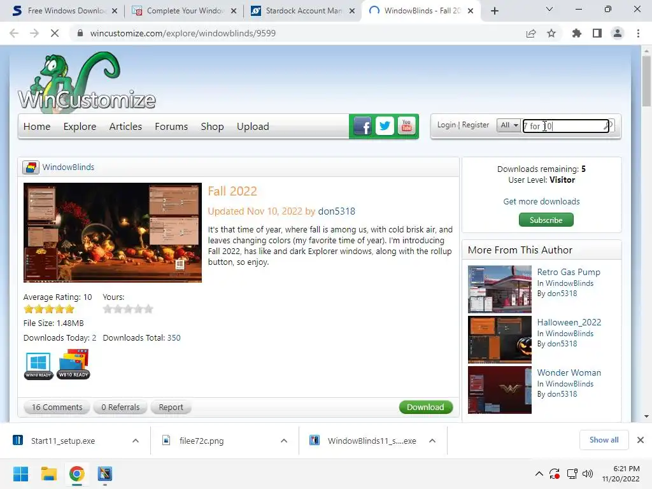This screenshot has height=489, width=652.
Task: Open the Twitter social icon
Action: tap(385, 126)
